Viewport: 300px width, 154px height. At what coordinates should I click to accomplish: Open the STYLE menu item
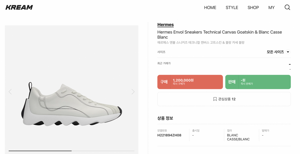[232, 7]
